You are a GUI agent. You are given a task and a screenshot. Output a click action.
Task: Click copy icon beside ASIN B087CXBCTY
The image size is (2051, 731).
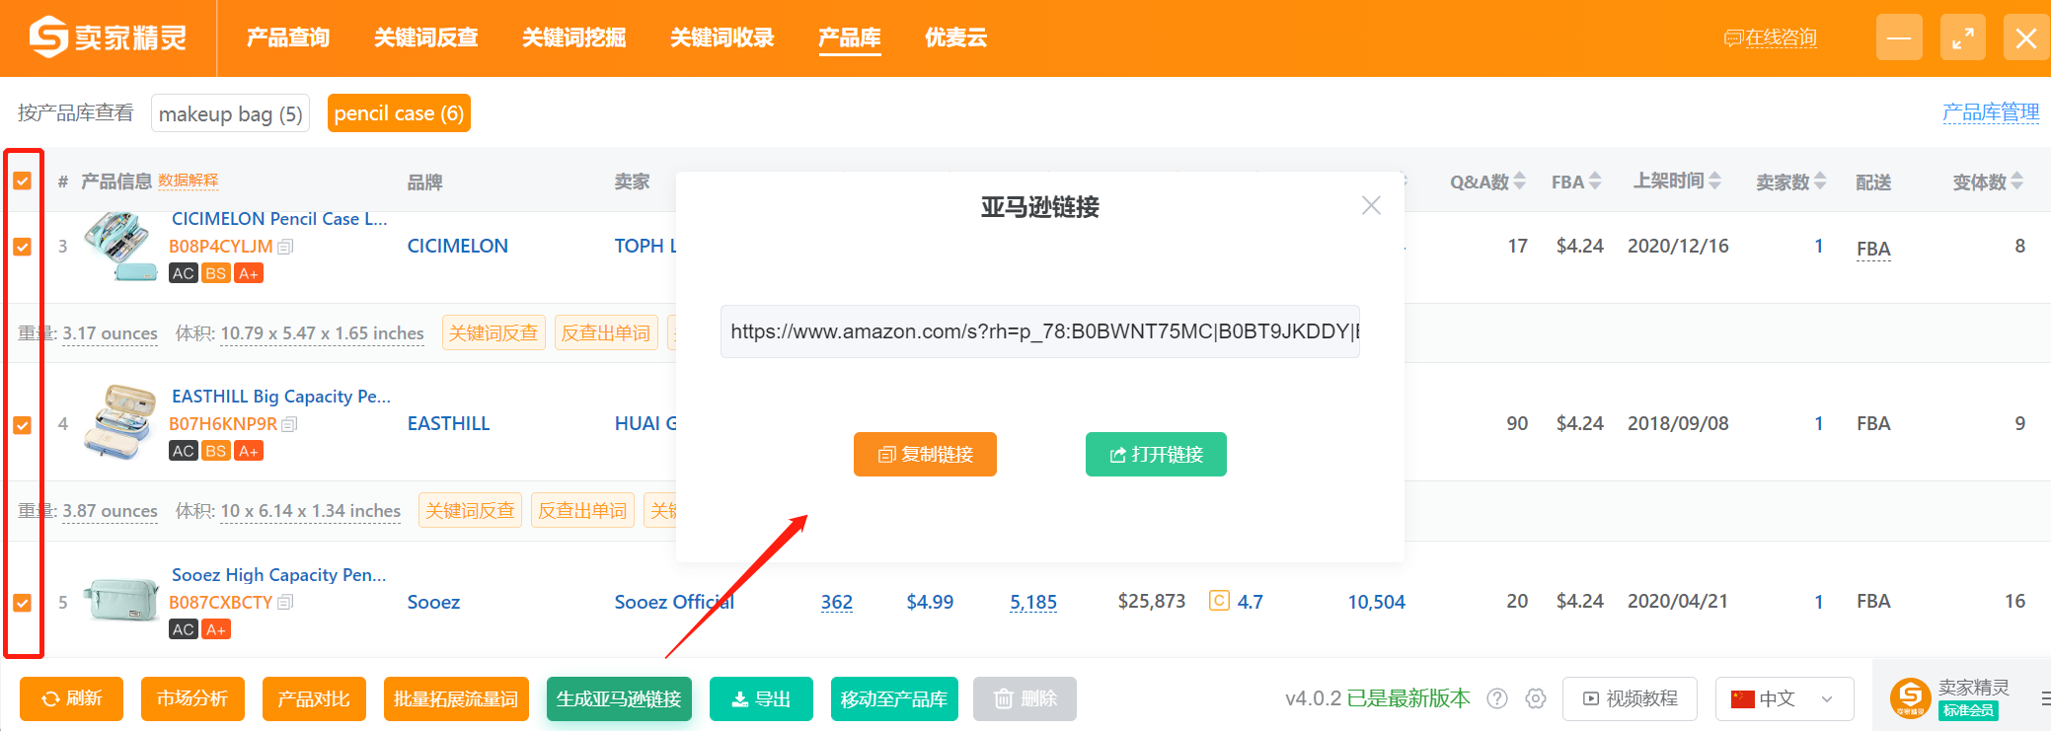point(285,603)
